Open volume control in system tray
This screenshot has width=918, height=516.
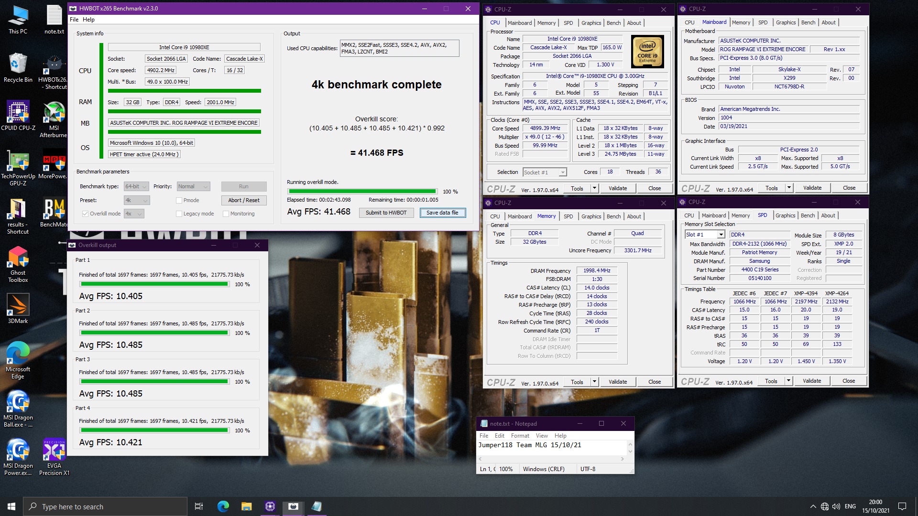pyautogui.click(x=836, y=506)
